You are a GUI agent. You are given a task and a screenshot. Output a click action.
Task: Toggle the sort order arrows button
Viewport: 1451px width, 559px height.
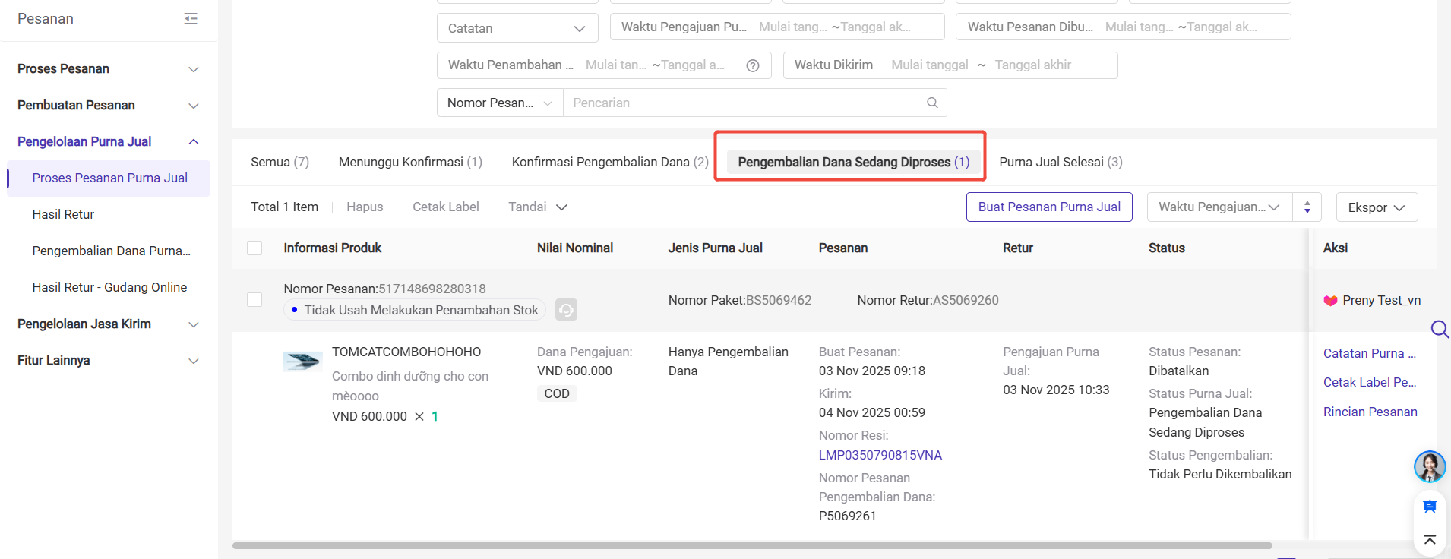1307,207
